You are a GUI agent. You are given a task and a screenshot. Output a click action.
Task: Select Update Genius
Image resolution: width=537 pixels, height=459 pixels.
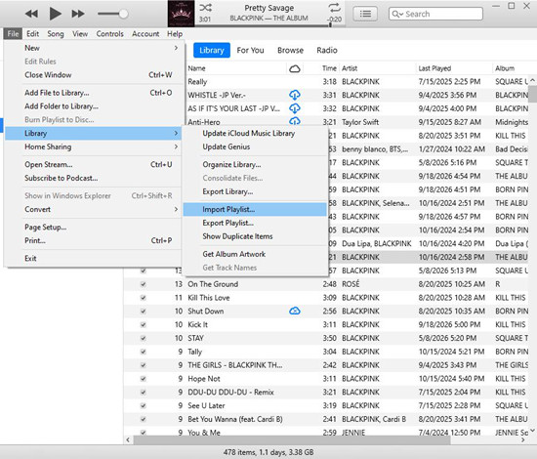tap(255, 146)
